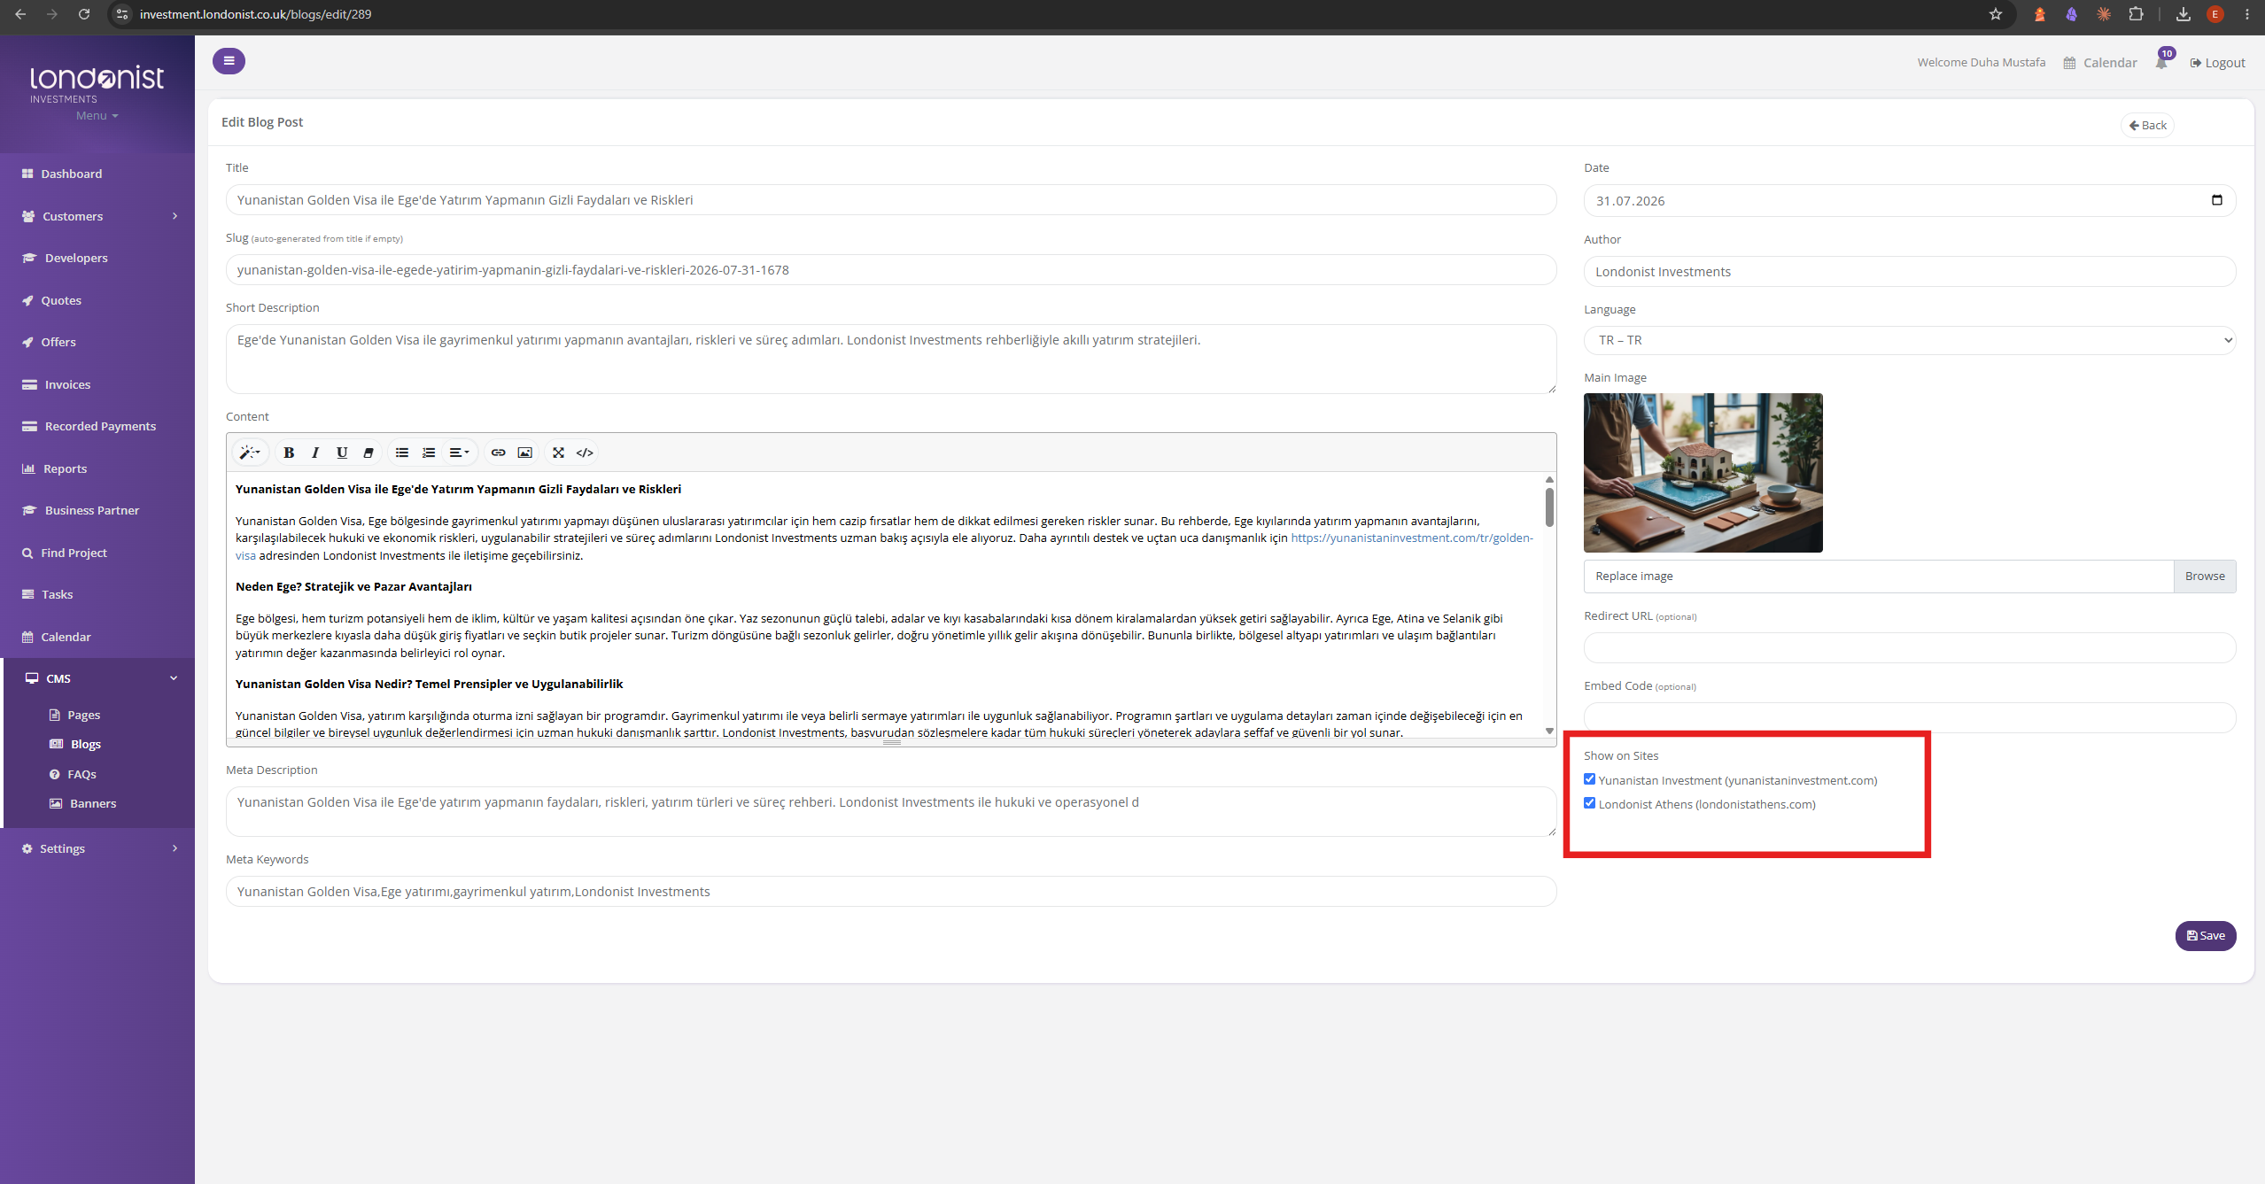Insert an unordered bullet list
Viewport: 2265px width, 1184px height.
tap(402, 453)
